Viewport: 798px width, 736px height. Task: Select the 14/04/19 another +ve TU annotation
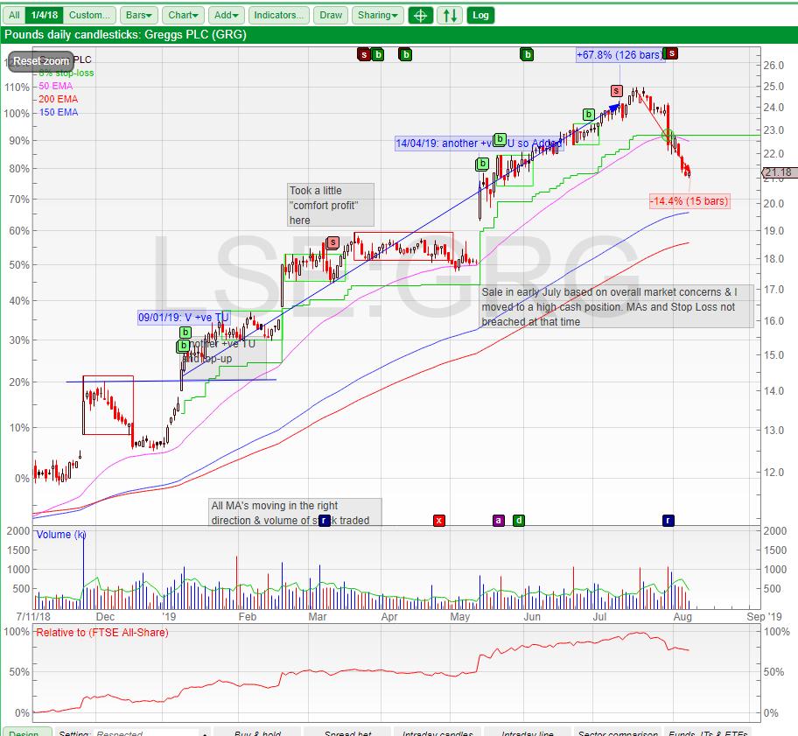pos(479,144)
